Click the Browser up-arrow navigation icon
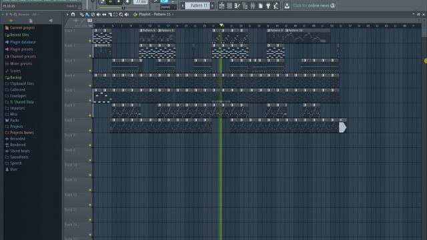 [7, 14]
